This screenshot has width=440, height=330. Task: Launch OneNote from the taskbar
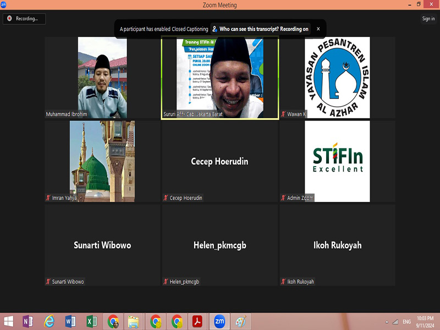click(28, 321)
